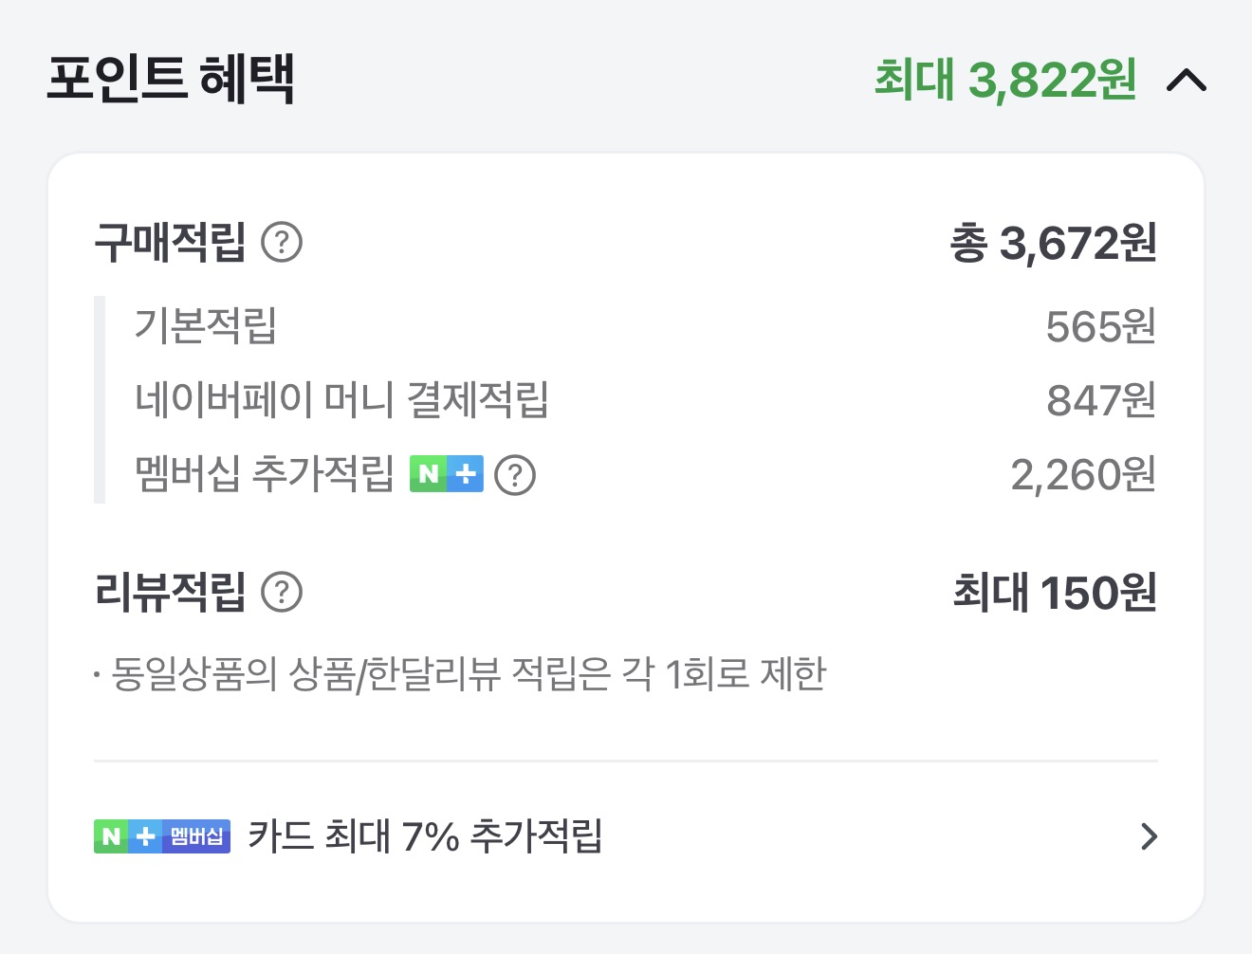Click the 리뷰적립 help question icon
Viewport: 1252px width, 954px height.
282,593
